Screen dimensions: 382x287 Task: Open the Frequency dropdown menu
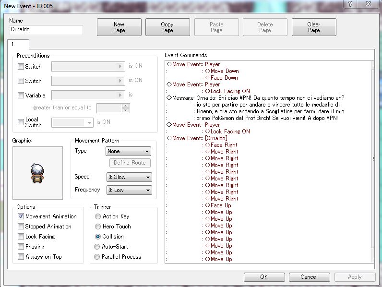(x=128, y=190)
